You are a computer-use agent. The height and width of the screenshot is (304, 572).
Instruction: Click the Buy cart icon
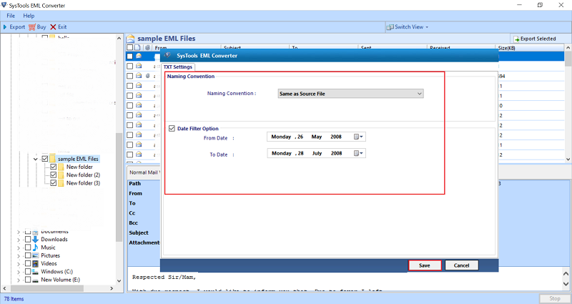click(x=32, y=27)
